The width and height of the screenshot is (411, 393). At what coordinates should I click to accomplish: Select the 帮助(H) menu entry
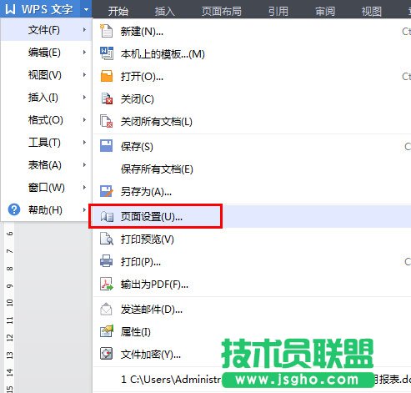coord(46,209)
